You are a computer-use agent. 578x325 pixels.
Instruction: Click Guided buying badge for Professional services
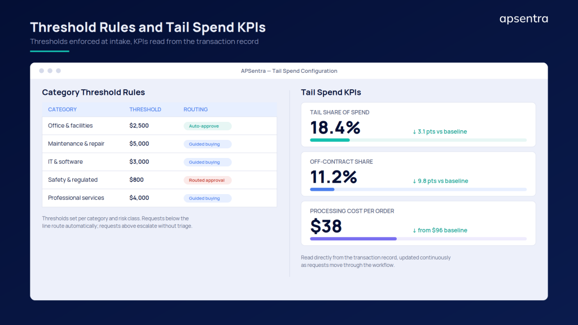pos(208,198)
